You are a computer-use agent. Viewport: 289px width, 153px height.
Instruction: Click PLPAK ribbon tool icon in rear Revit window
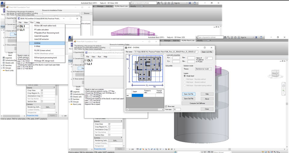pyautogui.click(x=4, y=11)
